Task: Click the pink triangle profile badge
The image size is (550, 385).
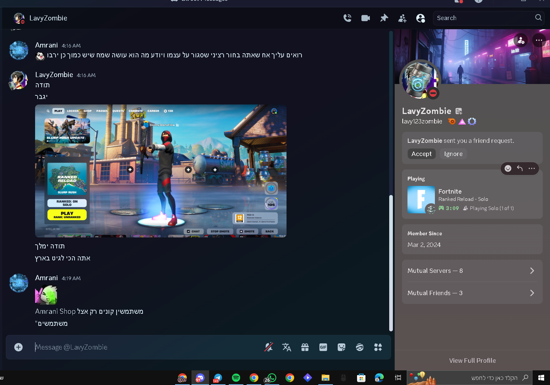Action: 462,121
